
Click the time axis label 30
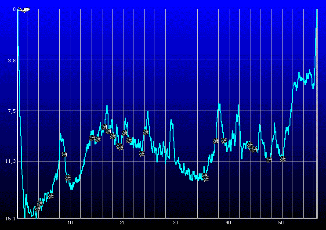[175, 223]
